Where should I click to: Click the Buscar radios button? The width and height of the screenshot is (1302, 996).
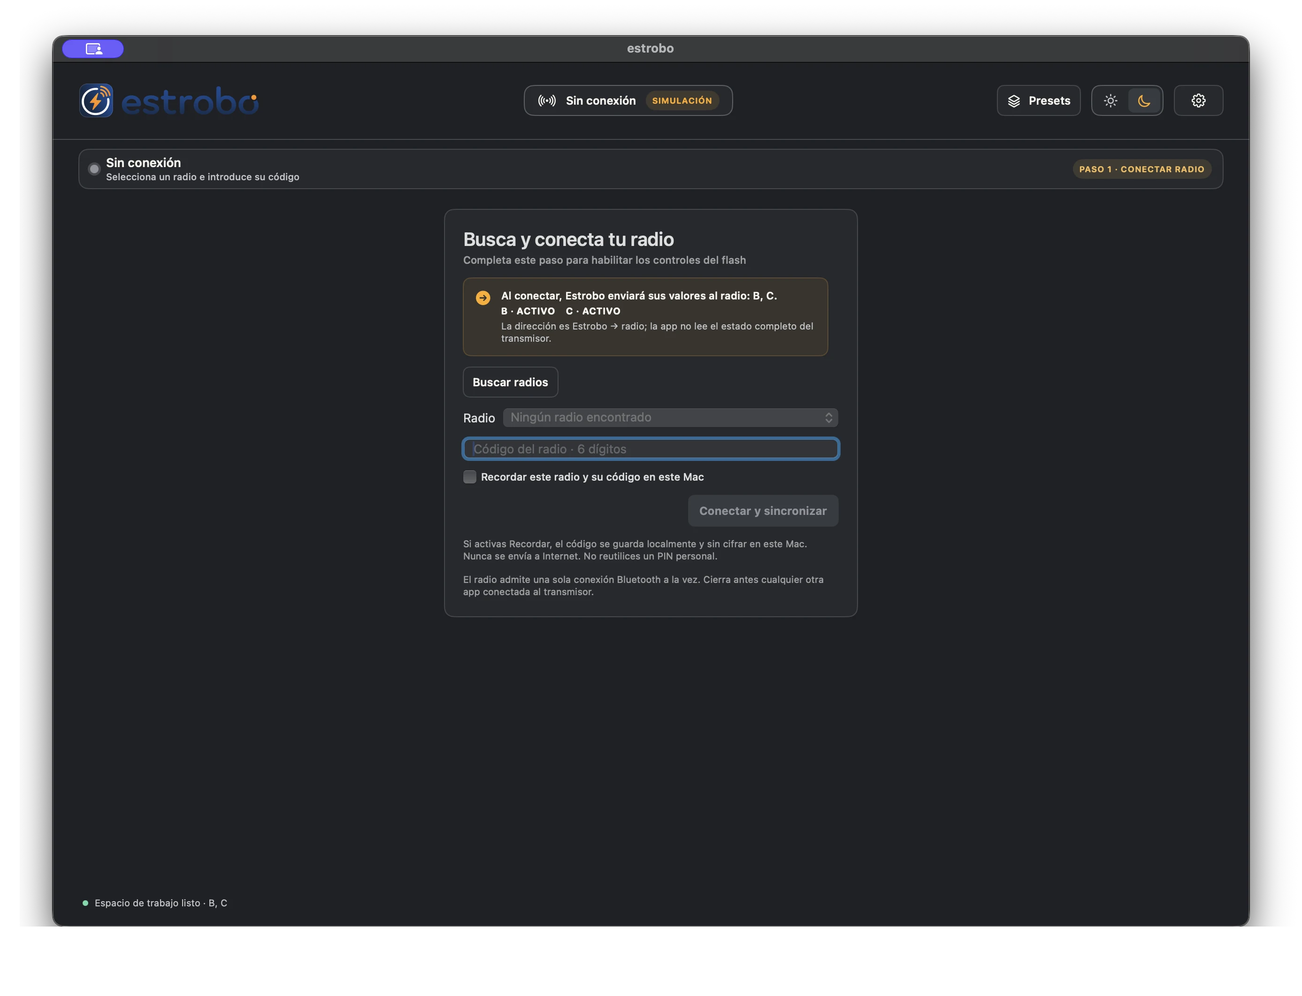[x=510, y=383]
